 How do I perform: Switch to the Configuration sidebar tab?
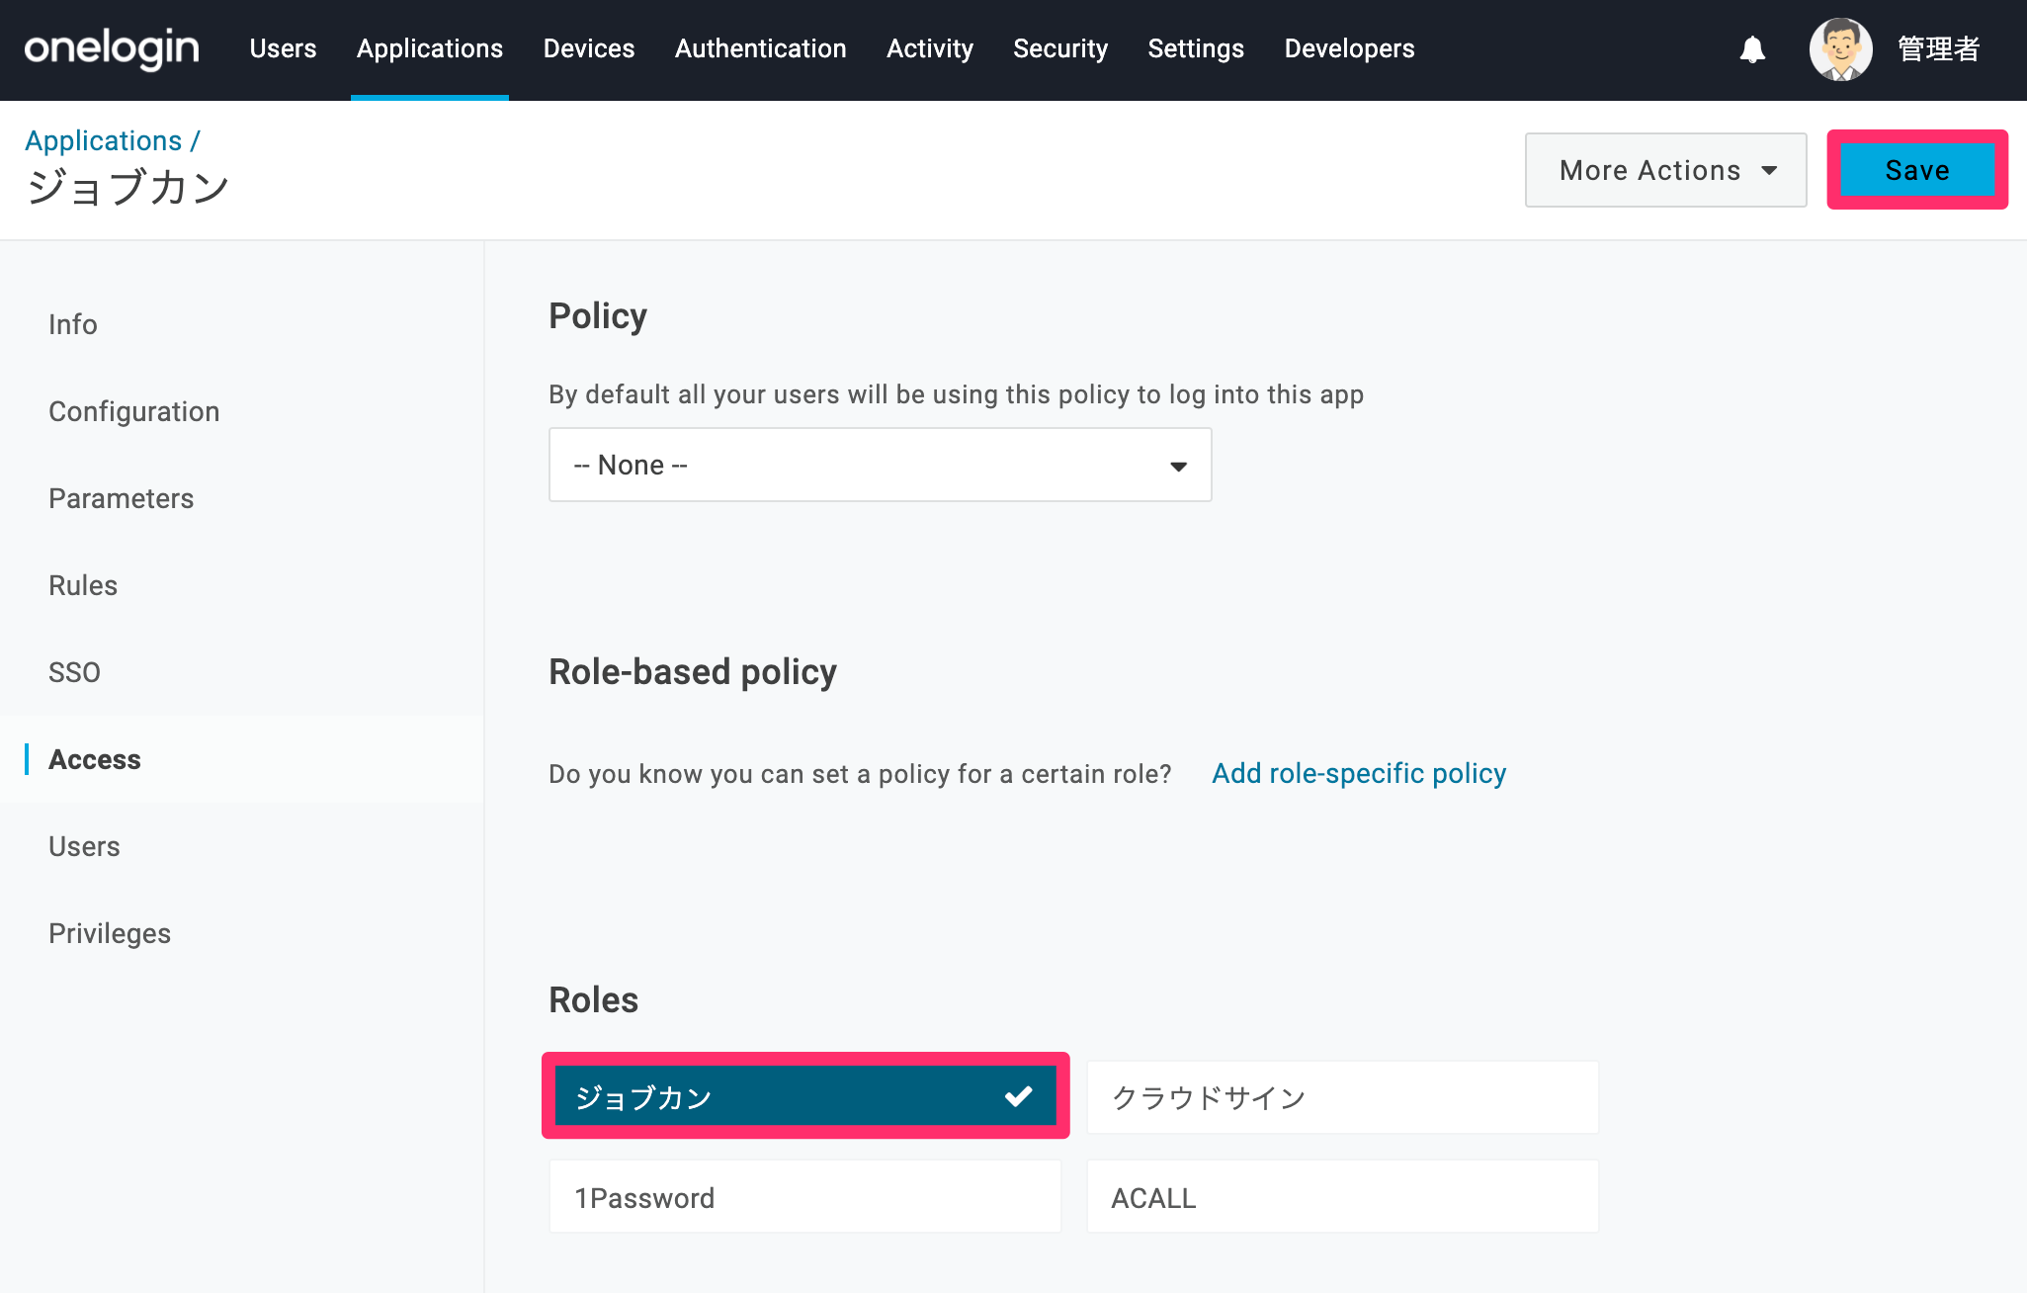pyautogui.click(x=134, y=411)
